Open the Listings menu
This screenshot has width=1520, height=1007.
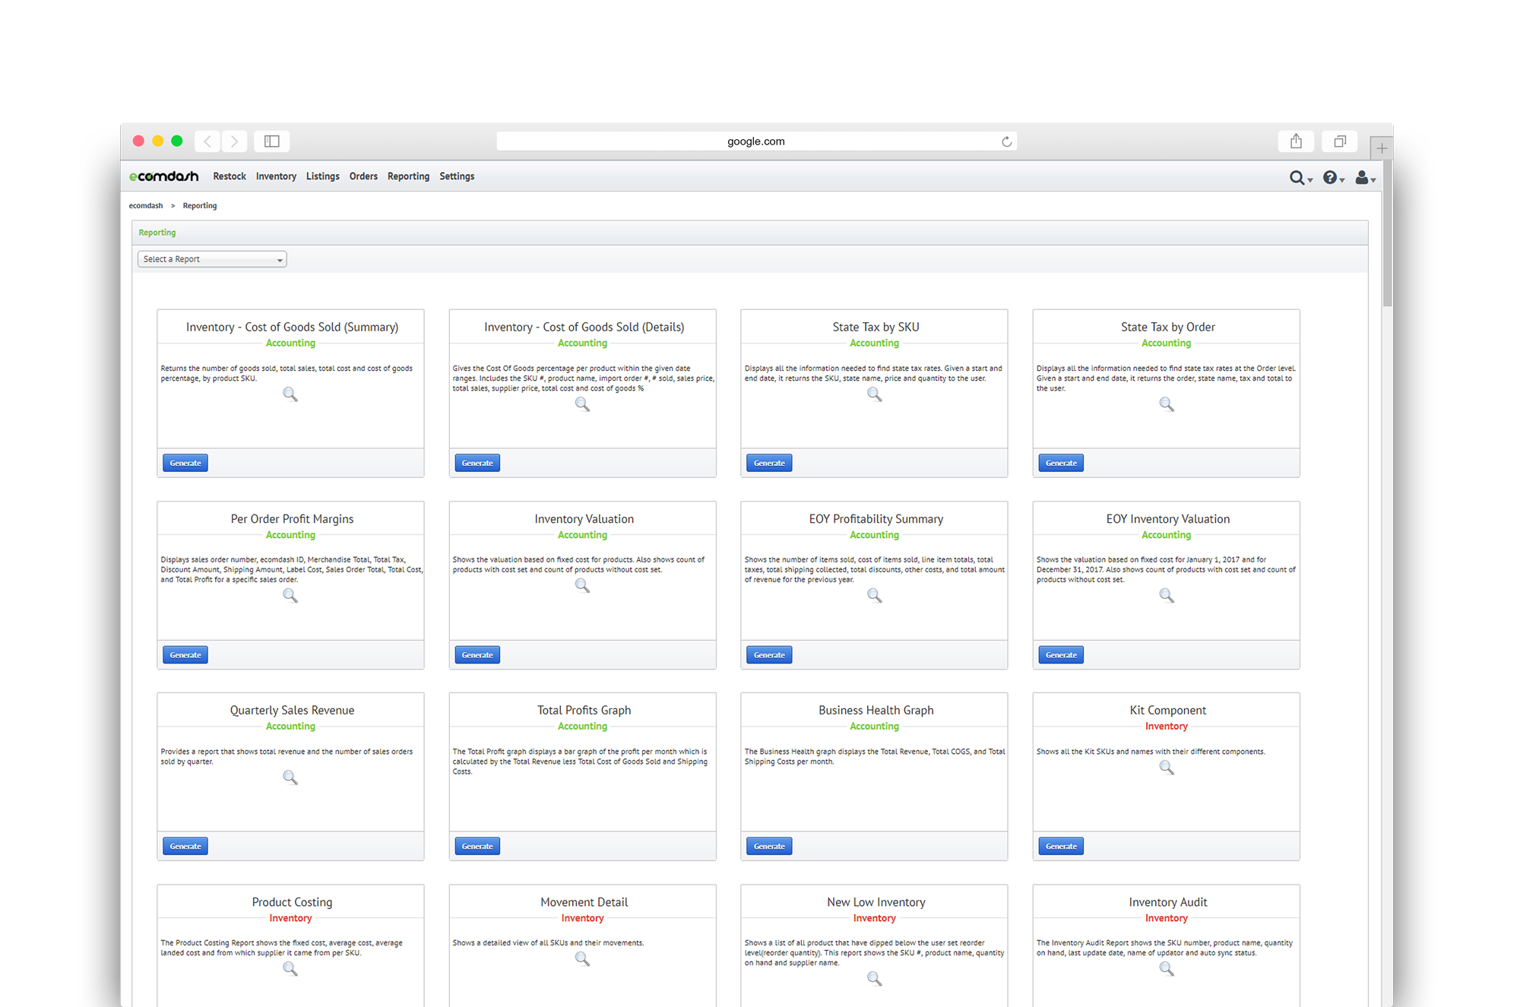coord(323,176)
